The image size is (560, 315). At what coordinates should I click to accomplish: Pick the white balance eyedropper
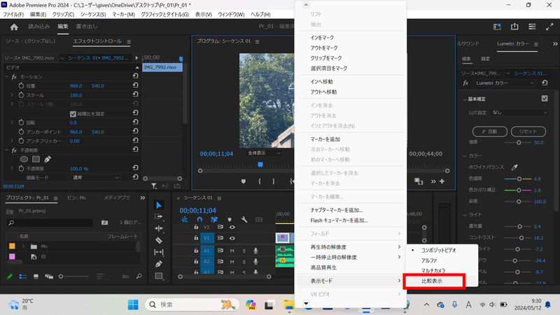pyautogui.click(x=514, y=167)
